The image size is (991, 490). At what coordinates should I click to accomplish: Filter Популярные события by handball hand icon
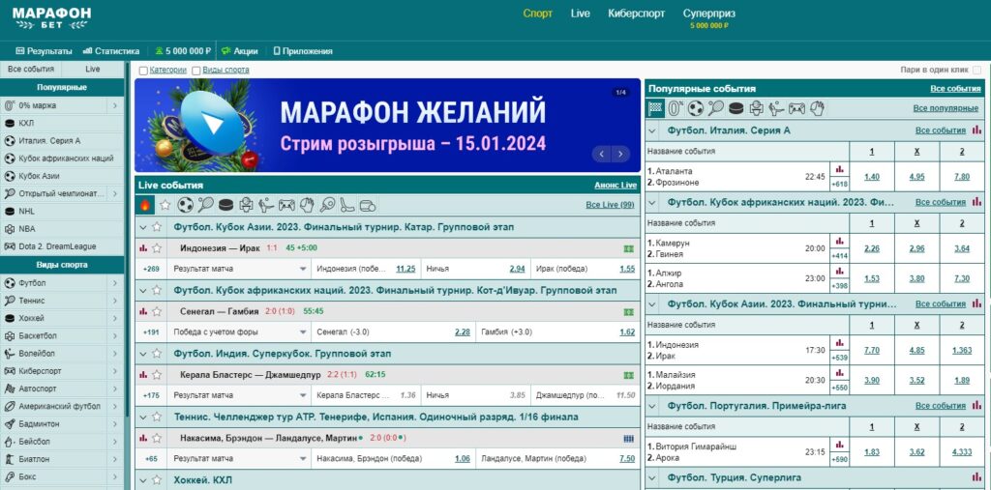(x=817, y=108)
